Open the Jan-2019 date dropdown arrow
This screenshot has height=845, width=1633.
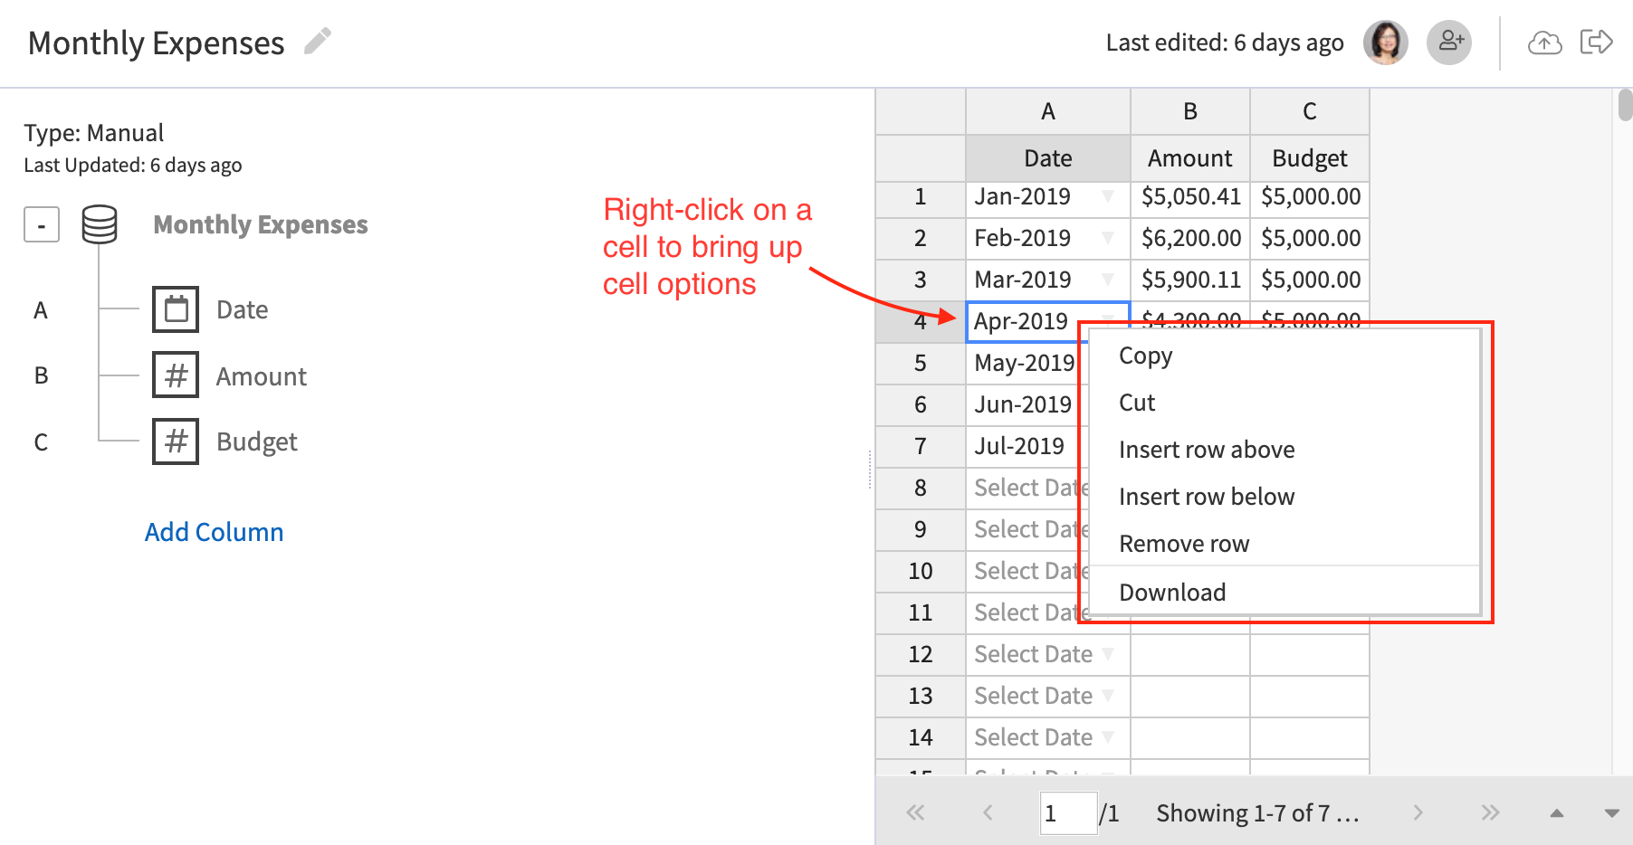tap(1108, 196)
